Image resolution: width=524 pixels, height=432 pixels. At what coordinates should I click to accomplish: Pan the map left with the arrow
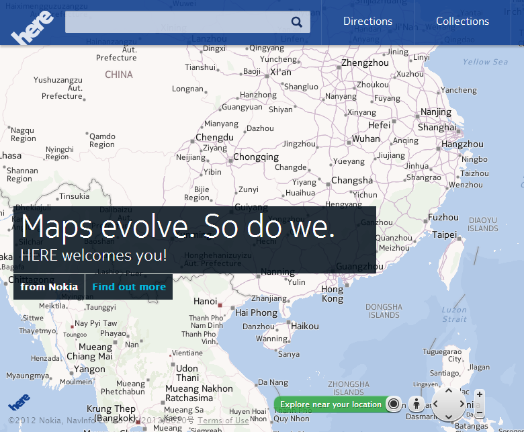click(x=435, y=404)
